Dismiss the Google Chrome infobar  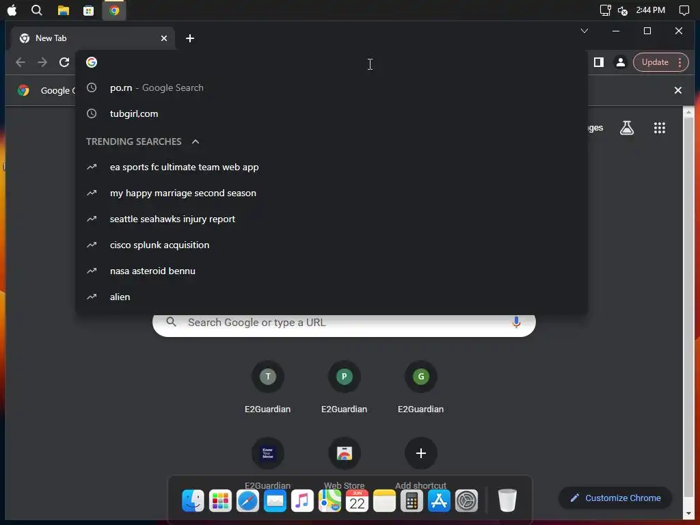[x=677, y=91]
